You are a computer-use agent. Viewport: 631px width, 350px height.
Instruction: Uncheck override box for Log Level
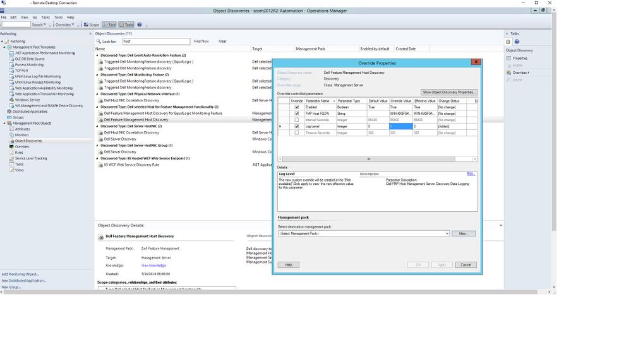[x=297, y=127]
